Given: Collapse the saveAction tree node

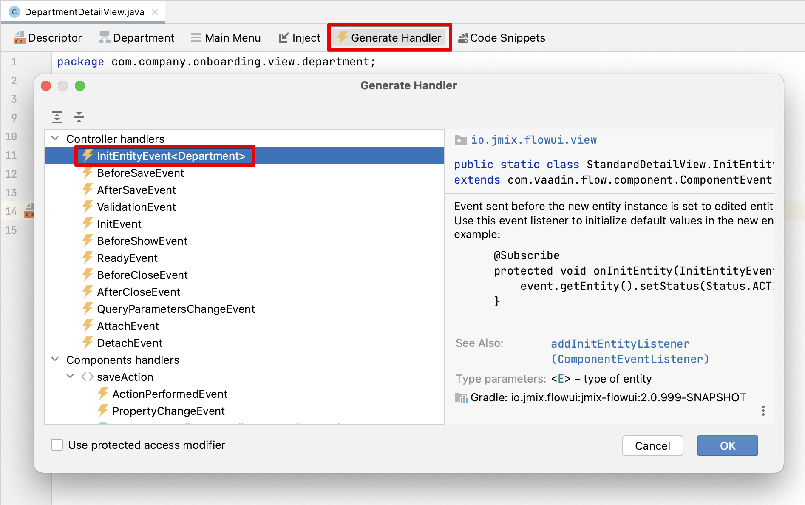Looking at the screenshot, I should pyautogui.click(x=71, y=377).
